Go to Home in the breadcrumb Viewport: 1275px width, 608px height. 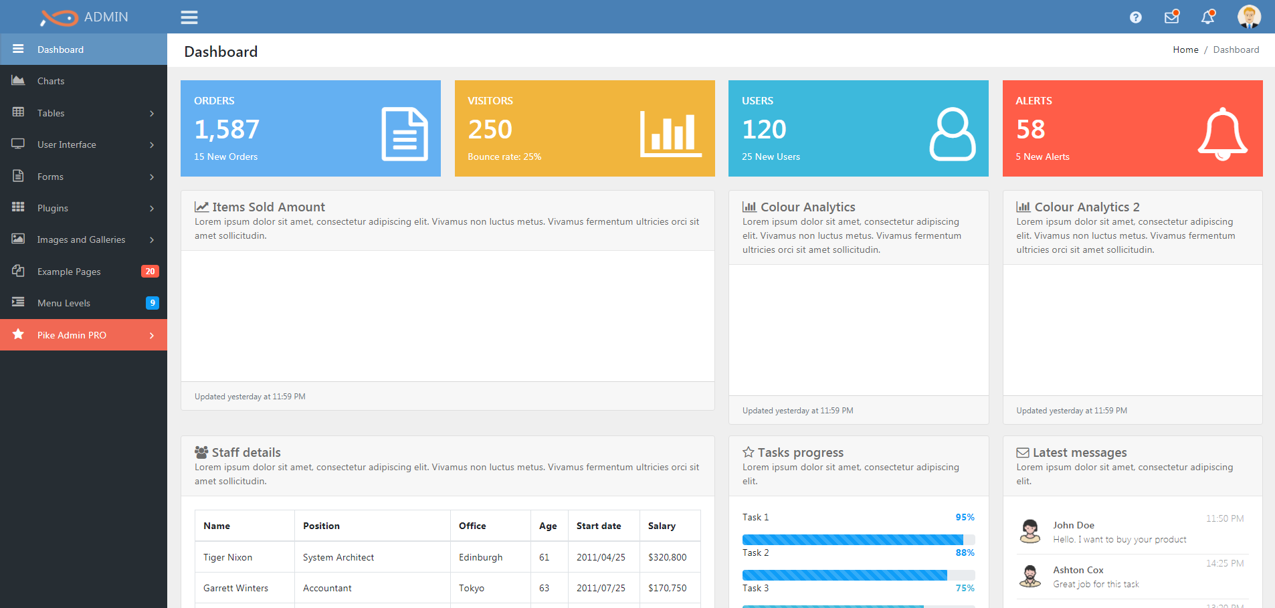pos(1185,49)
